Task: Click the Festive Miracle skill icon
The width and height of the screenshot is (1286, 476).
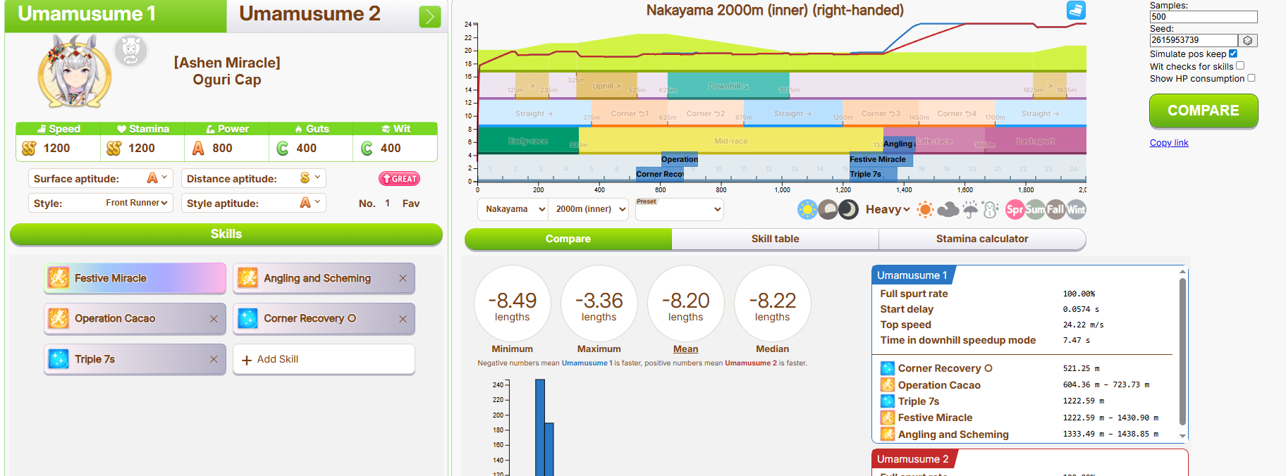Action: 59,278
